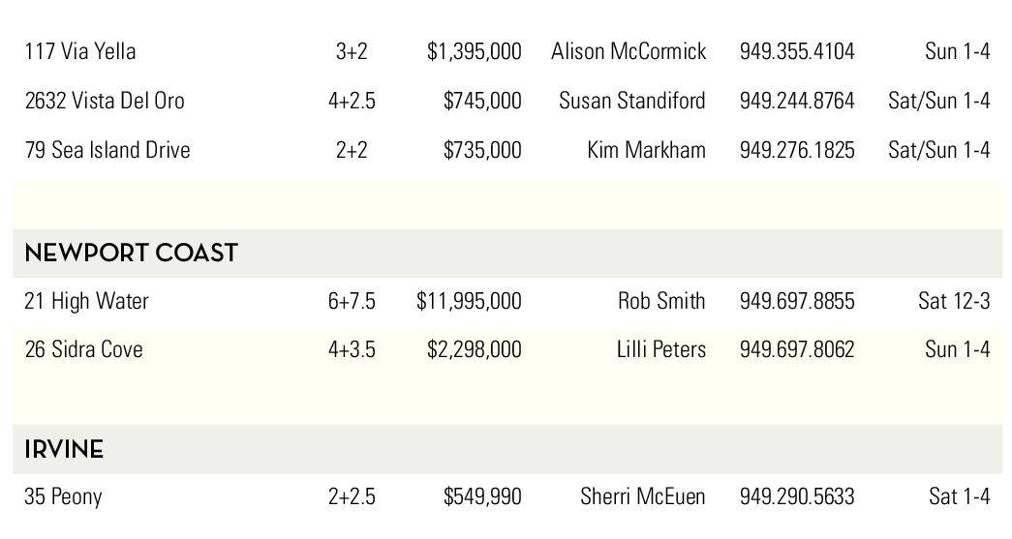Screen dimensions: 1012x539
Task: Click phone number 949.697.8855
Action: [x=797, y=301]
